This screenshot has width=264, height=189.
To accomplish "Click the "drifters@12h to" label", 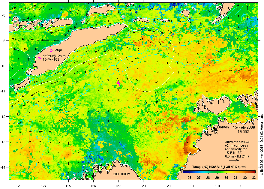I will (x=54, y=56).
